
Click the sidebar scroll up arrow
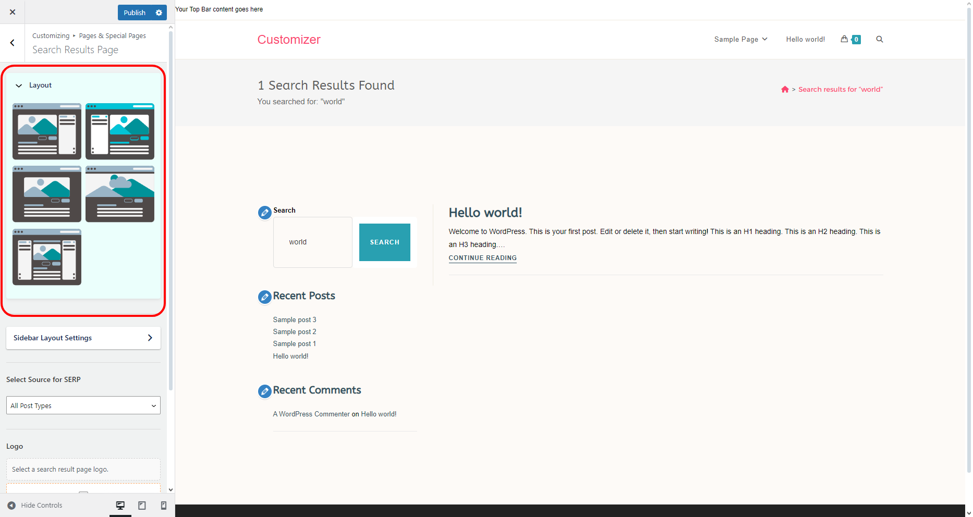coord(171,28)
